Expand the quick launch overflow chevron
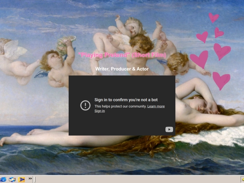Image resolution: width=244 pixels, height=183 pixels. click(30, 178)
